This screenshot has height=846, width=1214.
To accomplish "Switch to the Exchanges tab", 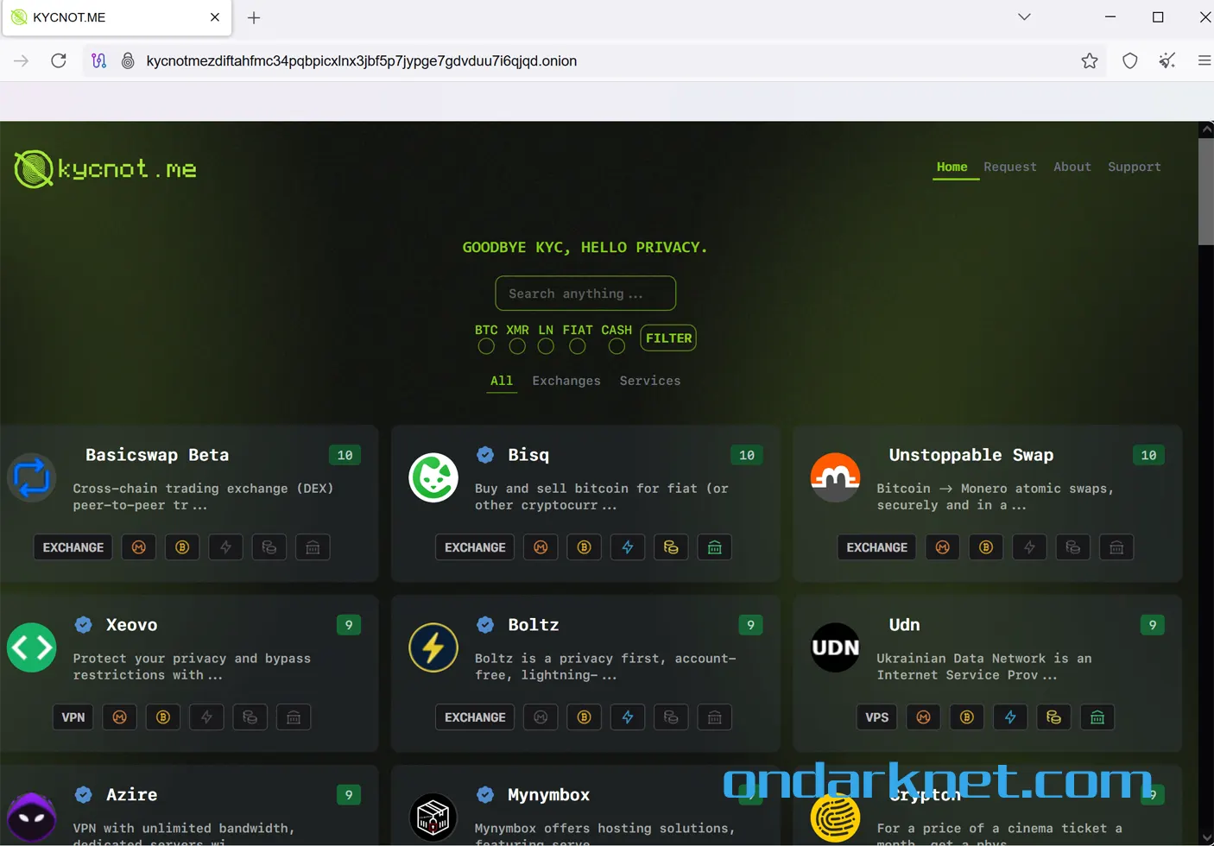I will click(x=566, y=381).
